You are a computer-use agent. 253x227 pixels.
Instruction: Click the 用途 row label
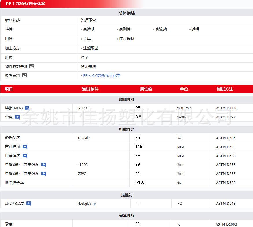click(9, 39)
